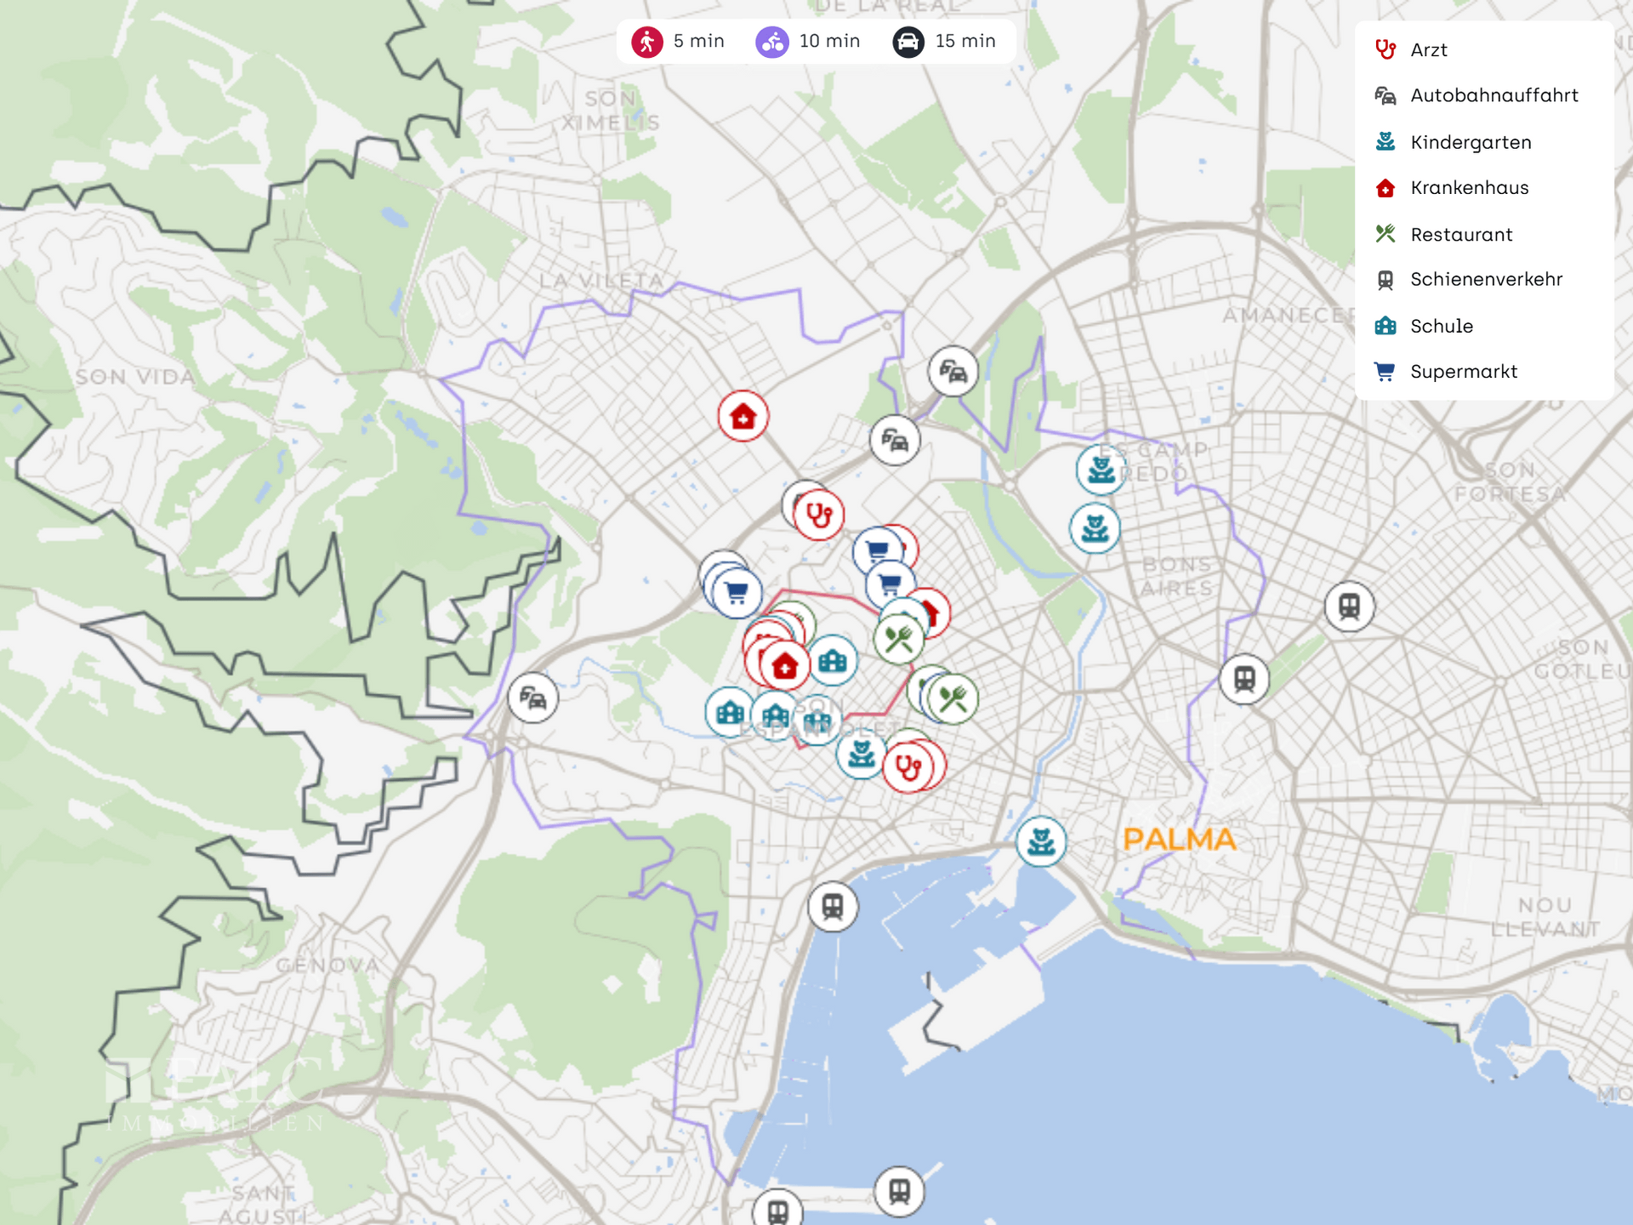1633x1225 pixels.
Task: Click the rail station marker at harbor
Action: 833,907
